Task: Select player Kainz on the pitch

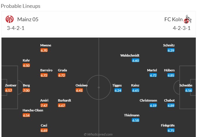Action: pyautogui.click(x=135, y=85)
